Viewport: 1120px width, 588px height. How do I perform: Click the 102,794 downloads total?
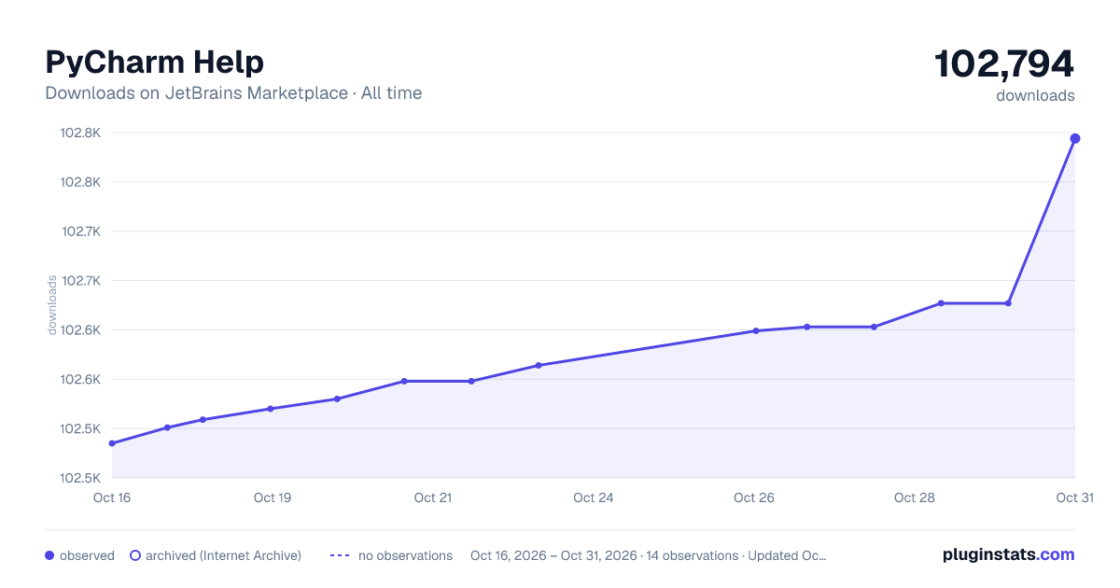point(1004,63)
